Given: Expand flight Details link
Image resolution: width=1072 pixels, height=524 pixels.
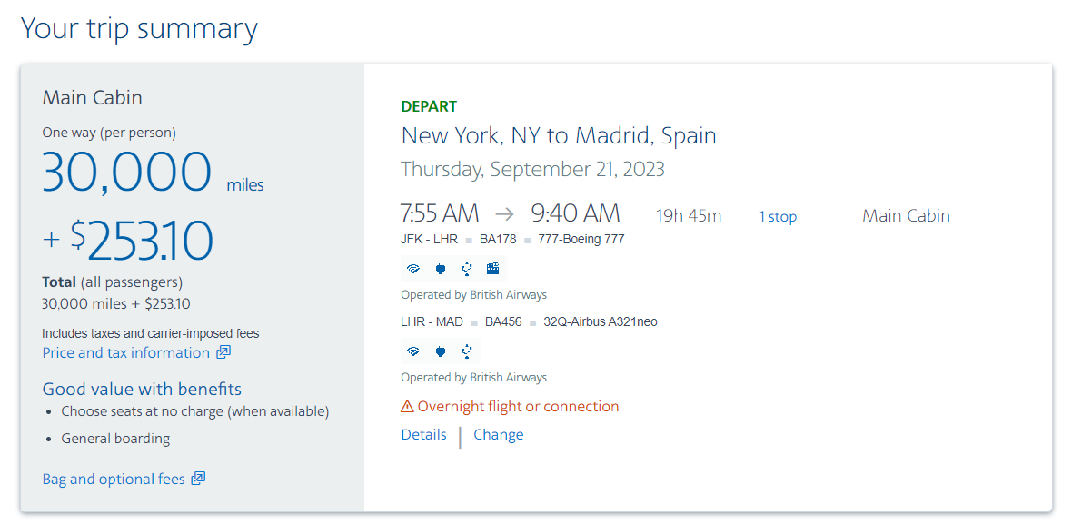Looking at the screenshot, I should tap(424, 434).
